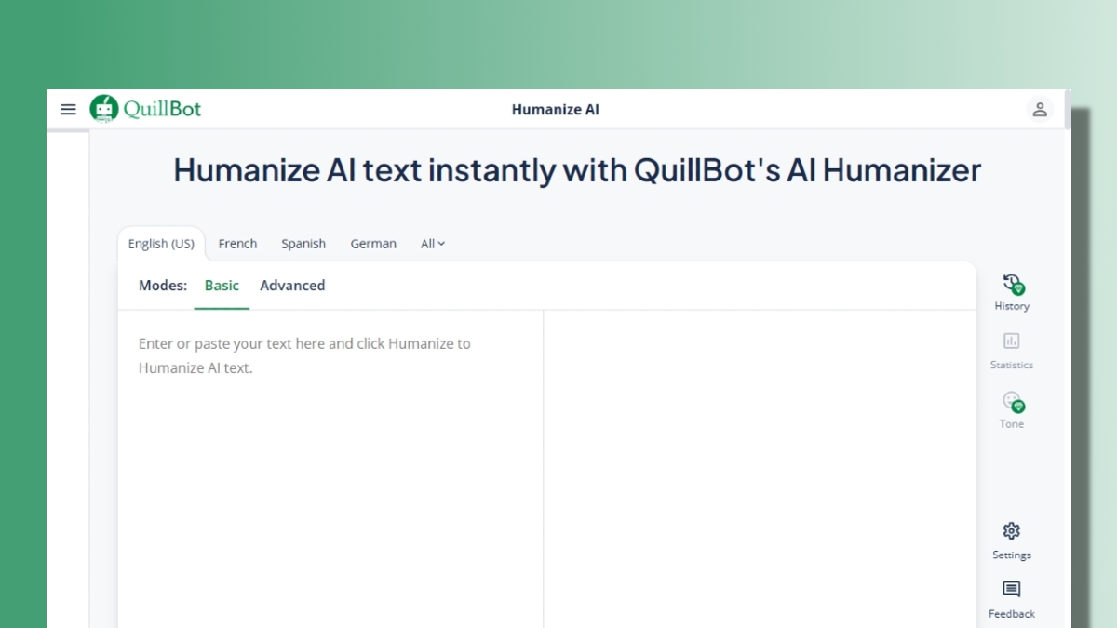Switch to Advanced mode
This screenshot has height=628, width=1117.
point(292,286)
